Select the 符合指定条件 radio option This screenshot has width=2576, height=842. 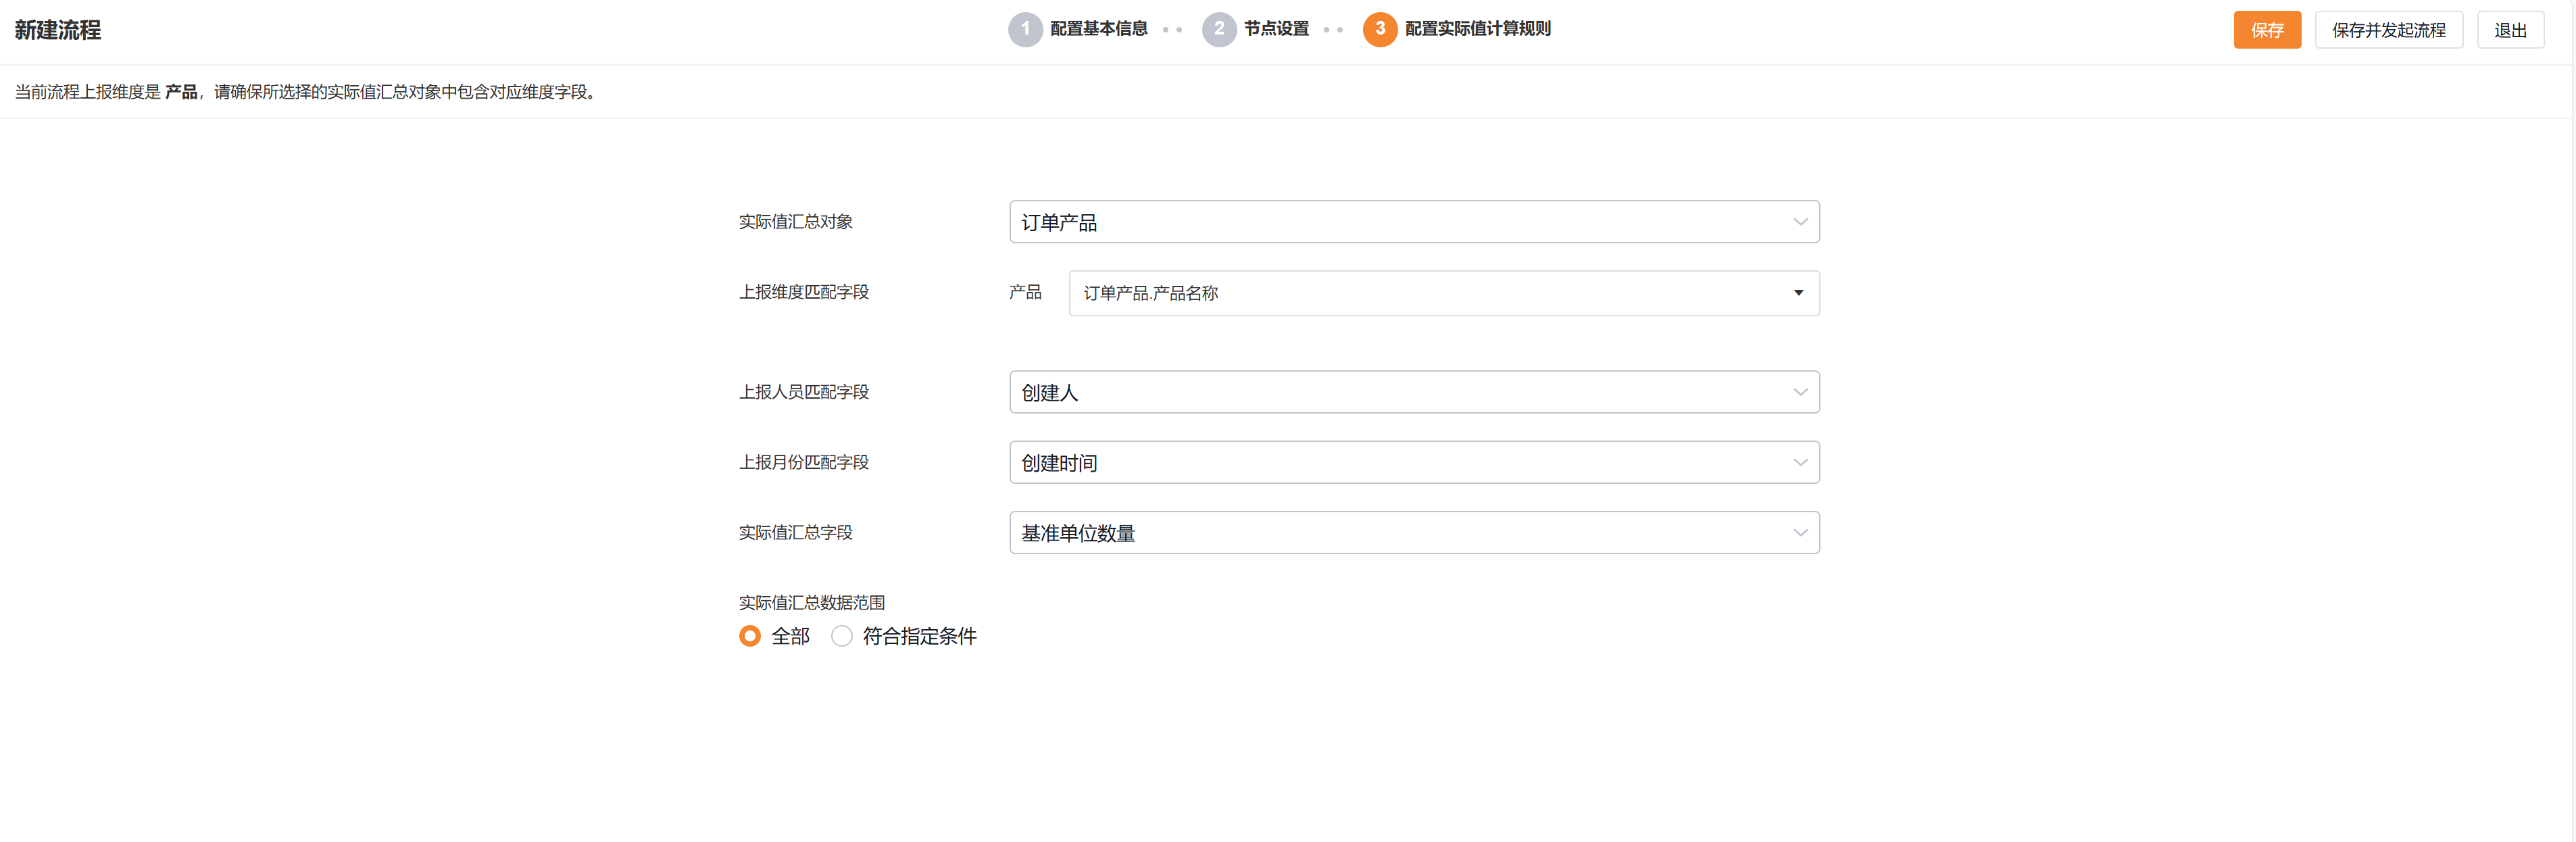click(x=842, y=636)
